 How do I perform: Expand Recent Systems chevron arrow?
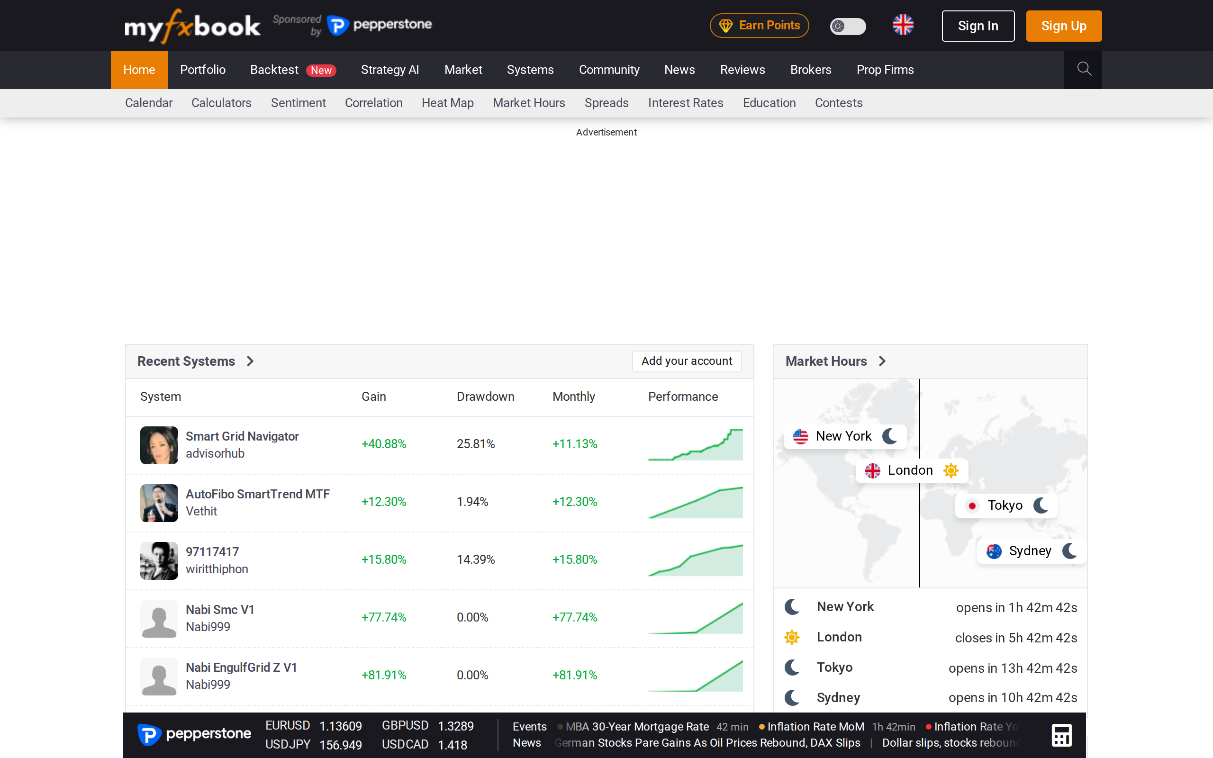(x=250, y=361)
